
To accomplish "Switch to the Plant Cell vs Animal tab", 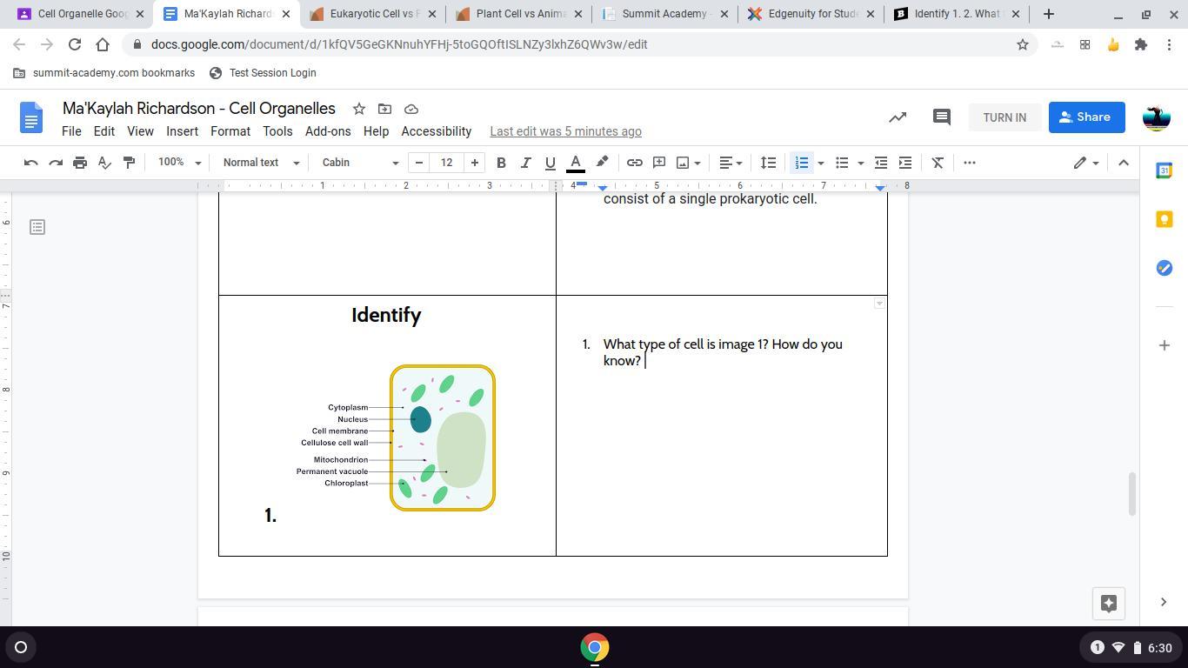I will 520,14.
